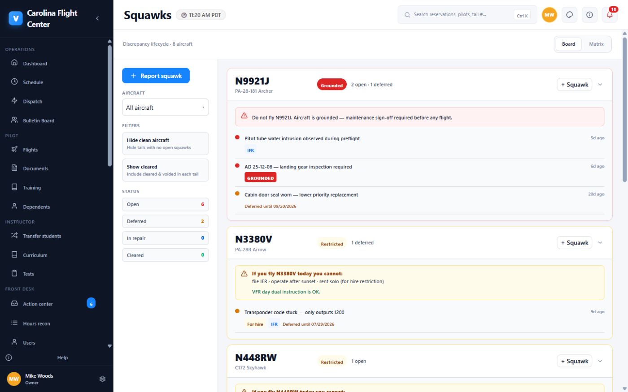Open Flights airplane icon
Image resolution: width=628 pixels, height=392 pixels.
coord(14,149)
